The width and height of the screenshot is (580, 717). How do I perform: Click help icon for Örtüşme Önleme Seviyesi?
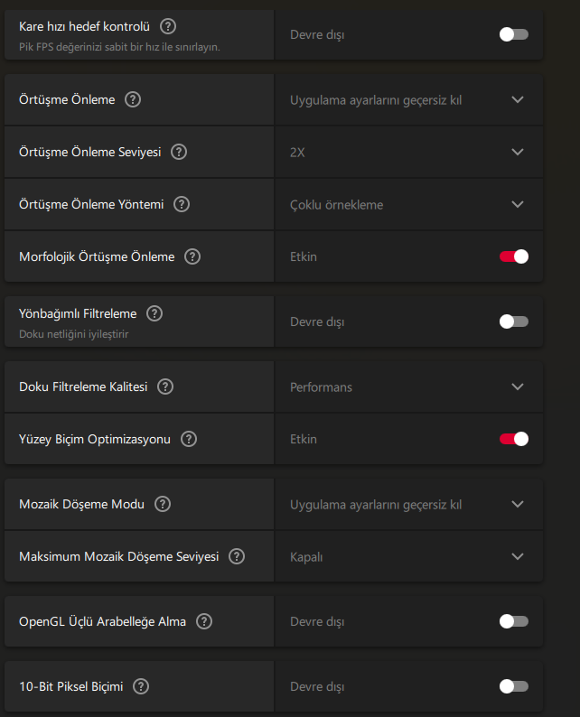[x=179, y=152]
